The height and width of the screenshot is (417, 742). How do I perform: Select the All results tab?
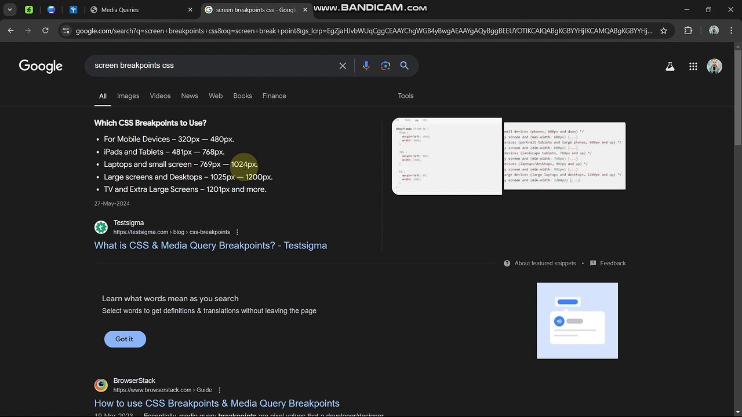click(103, 96)
